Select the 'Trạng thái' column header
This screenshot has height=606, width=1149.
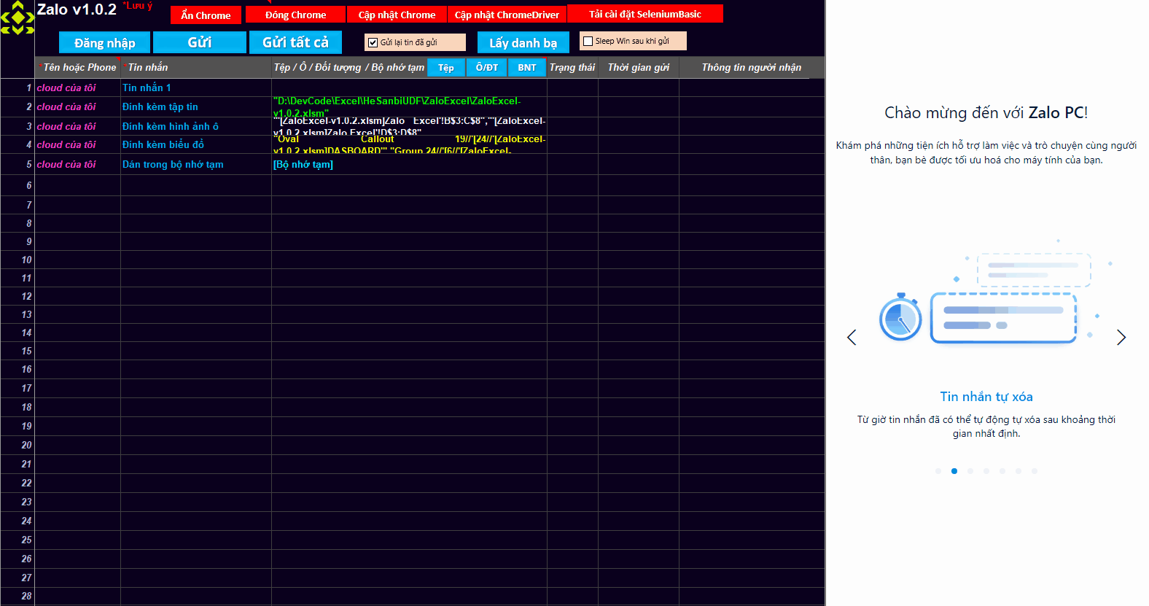tap(572, 67)
